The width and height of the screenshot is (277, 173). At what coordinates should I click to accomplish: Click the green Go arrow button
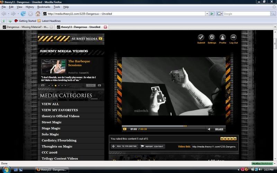point(212,13)
